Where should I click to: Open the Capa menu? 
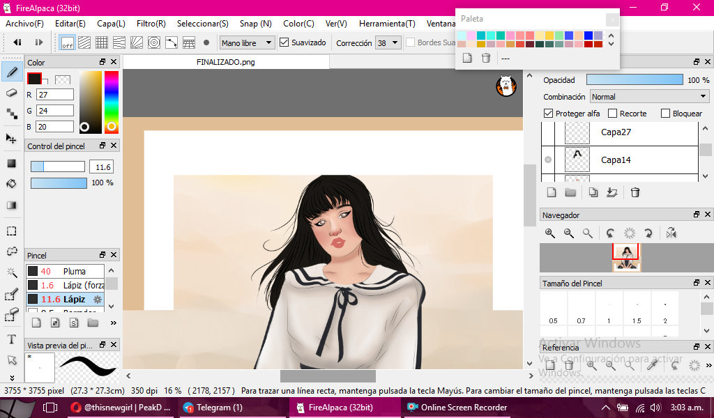[x=111, y=24]
